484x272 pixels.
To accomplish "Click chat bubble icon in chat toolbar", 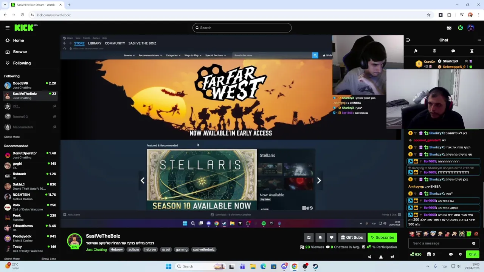I will coord(453,51).
